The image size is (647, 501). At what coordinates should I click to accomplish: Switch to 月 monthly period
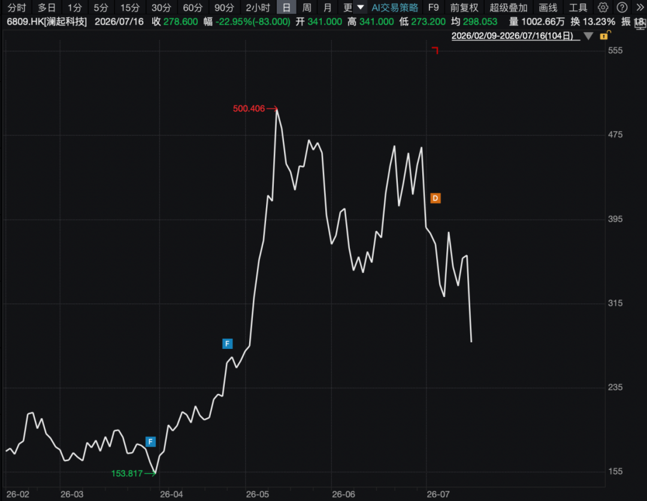pos(327,7)
